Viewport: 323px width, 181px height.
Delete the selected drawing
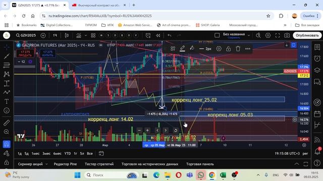(x=238, y=49)
